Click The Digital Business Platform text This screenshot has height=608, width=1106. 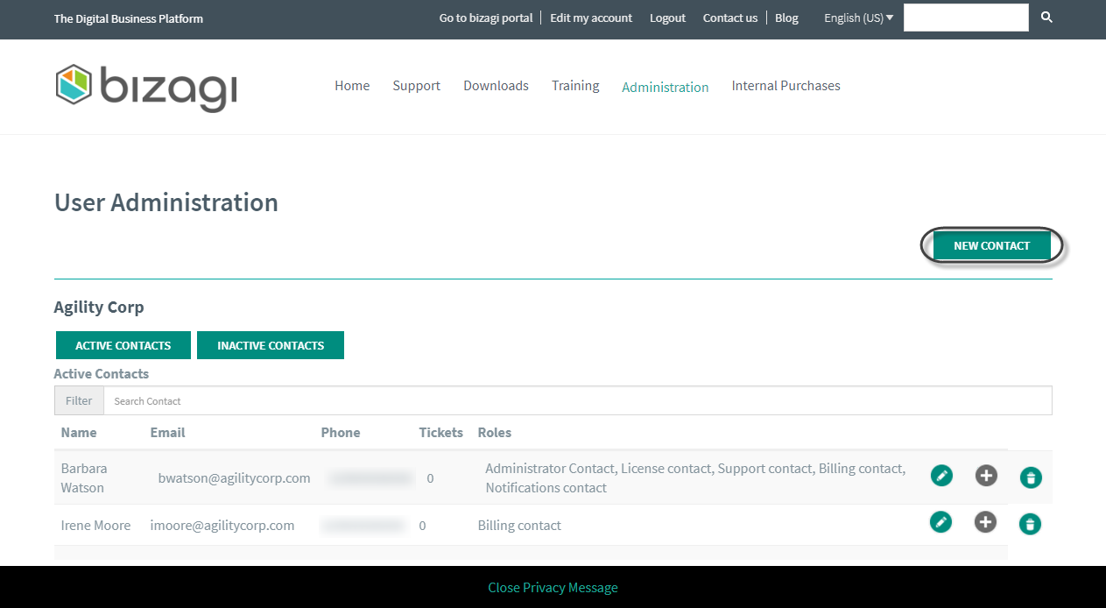pos(129,18)
